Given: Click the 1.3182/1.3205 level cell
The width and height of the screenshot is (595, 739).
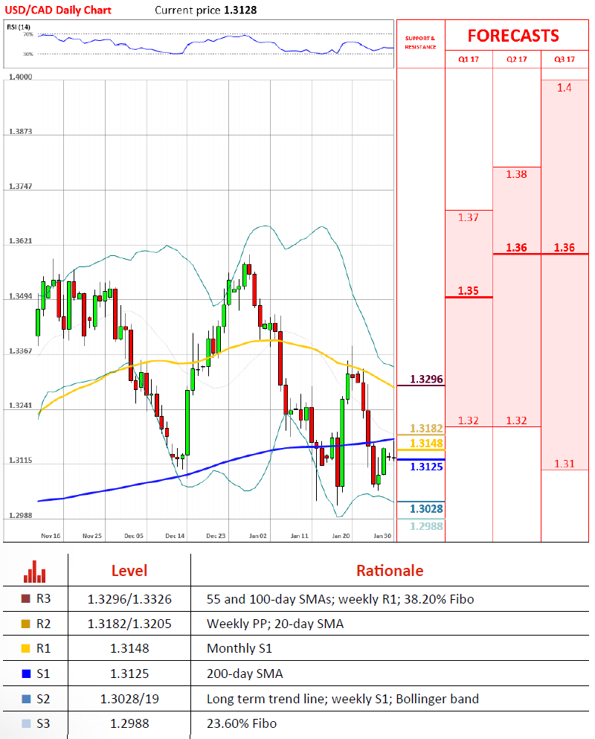Looking at the screenshot, I should [x=129, y=624].
